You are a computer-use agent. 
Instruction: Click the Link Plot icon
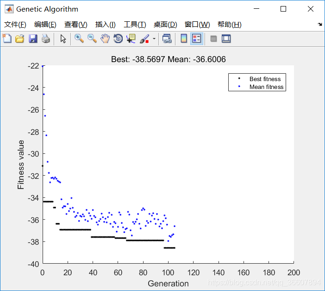167,39
